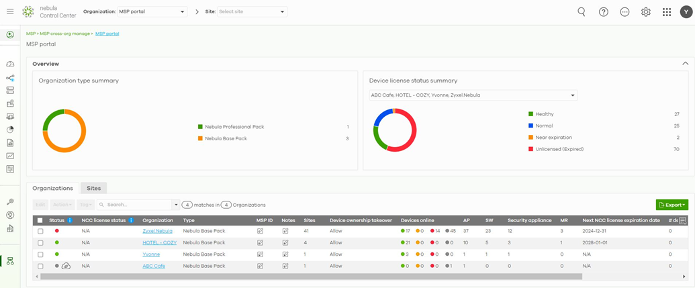The height and width of the screenshot is (288, 695).
Task: Click the green Nebula Professional Pack legend swatch
Action: point(200,127)
